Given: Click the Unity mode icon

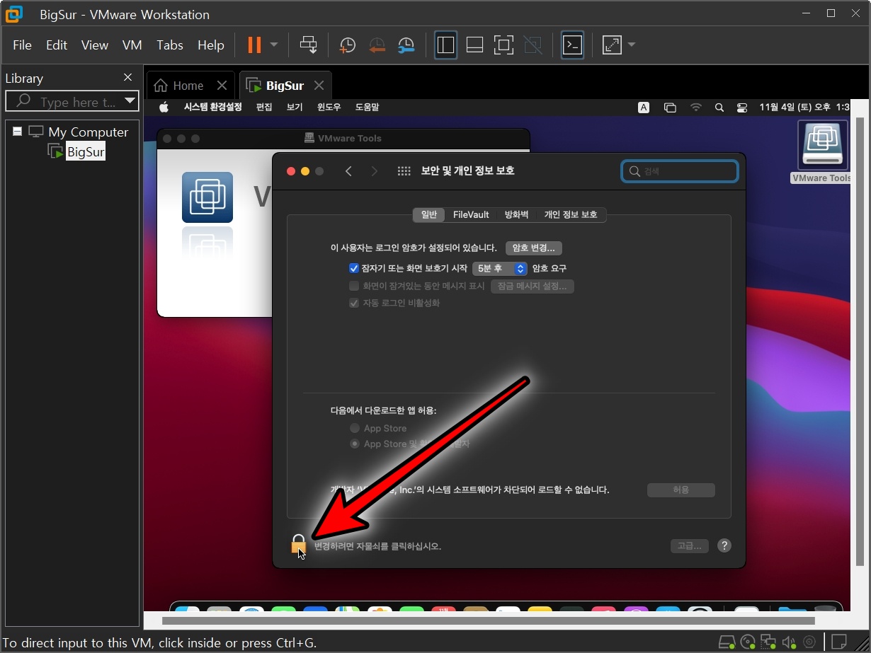Looking at the screenshot, I should click(533, 45).
